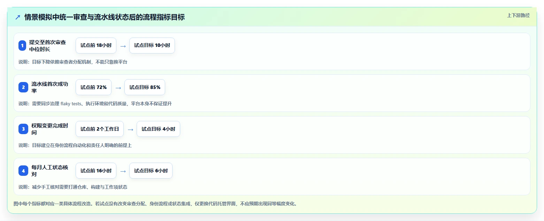Select the note mentioning flaky tests
The image size is (544, 221).
[x=95, y=104]
